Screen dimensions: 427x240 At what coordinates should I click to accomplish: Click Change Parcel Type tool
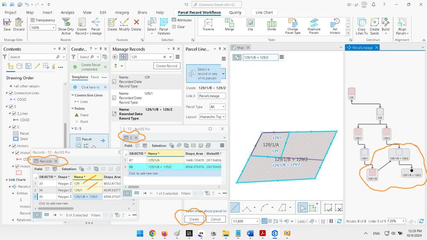293,26
